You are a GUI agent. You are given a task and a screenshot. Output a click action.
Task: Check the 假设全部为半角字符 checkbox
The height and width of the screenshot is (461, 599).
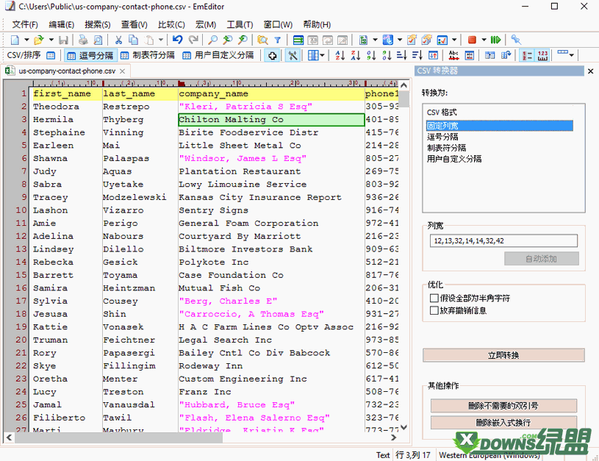(434, 299)
